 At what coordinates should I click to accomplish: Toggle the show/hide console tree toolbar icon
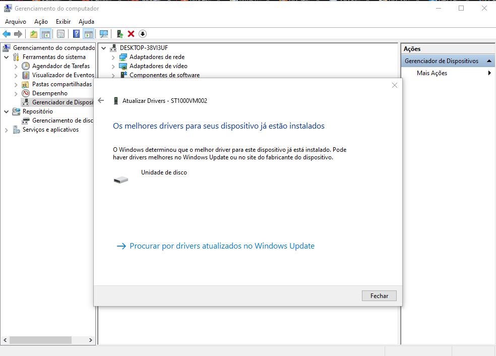coord(46,34)
